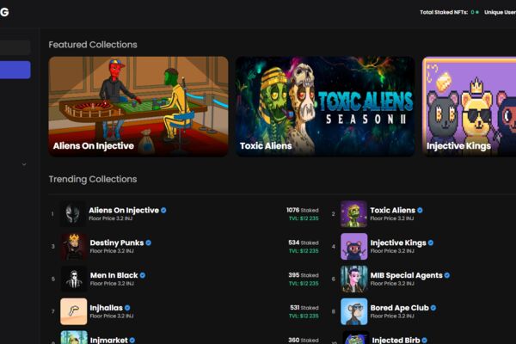Screen dimensions: 516x344
Task: Open MIB Special Agents collection name
Action: click(x=407, y=275)
